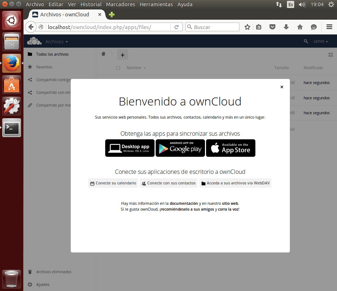Open the Historial menu

[91, 4]
